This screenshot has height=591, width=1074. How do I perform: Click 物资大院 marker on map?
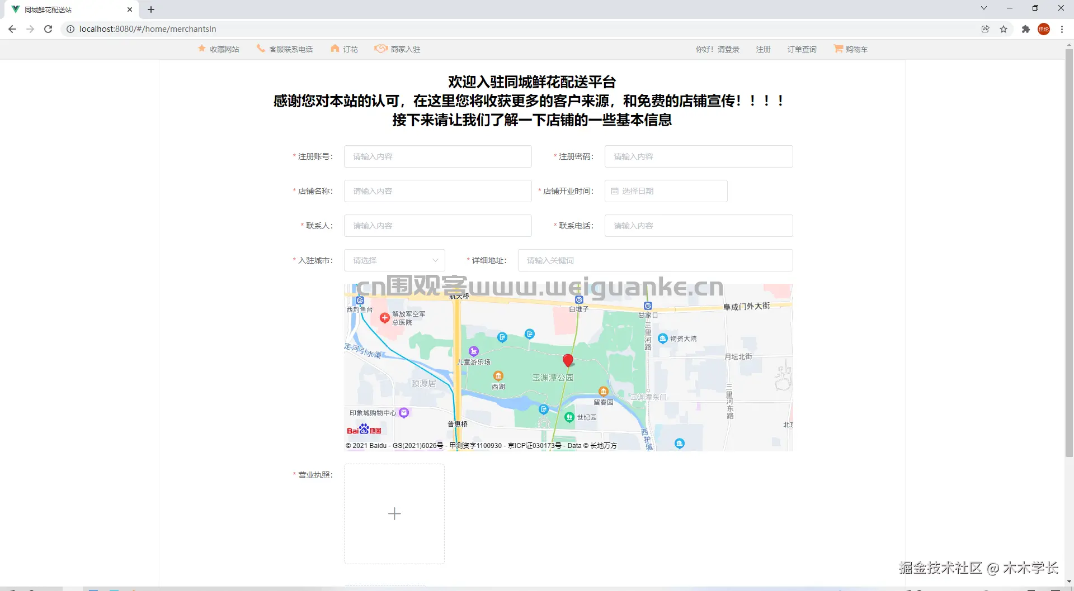point(663,339)
